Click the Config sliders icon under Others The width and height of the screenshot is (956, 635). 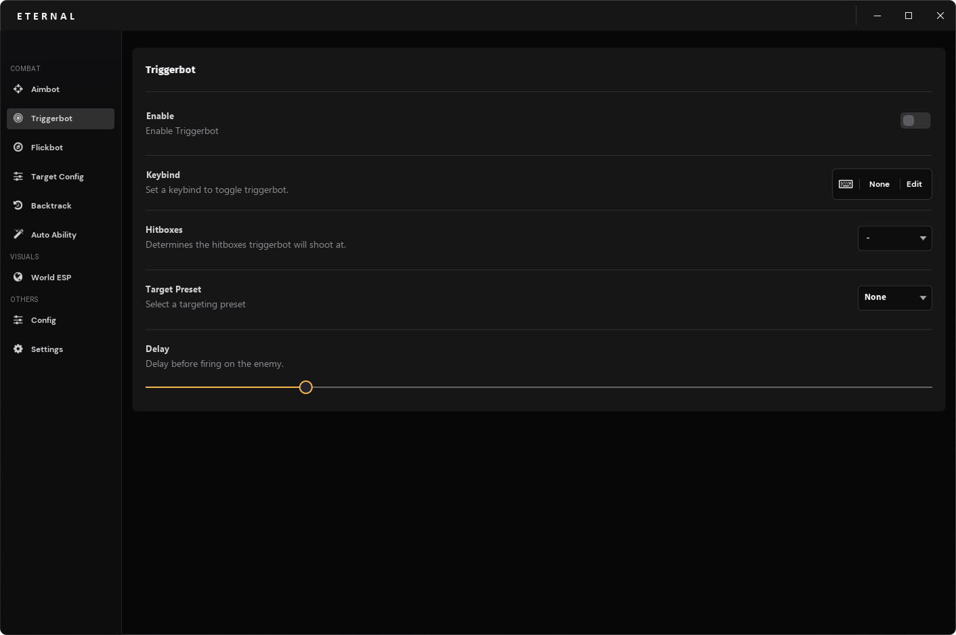click(18, 320)
